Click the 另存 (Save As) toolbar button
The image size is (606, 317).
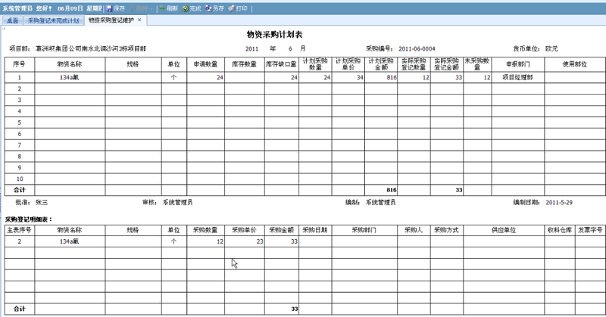coord(216,8)
